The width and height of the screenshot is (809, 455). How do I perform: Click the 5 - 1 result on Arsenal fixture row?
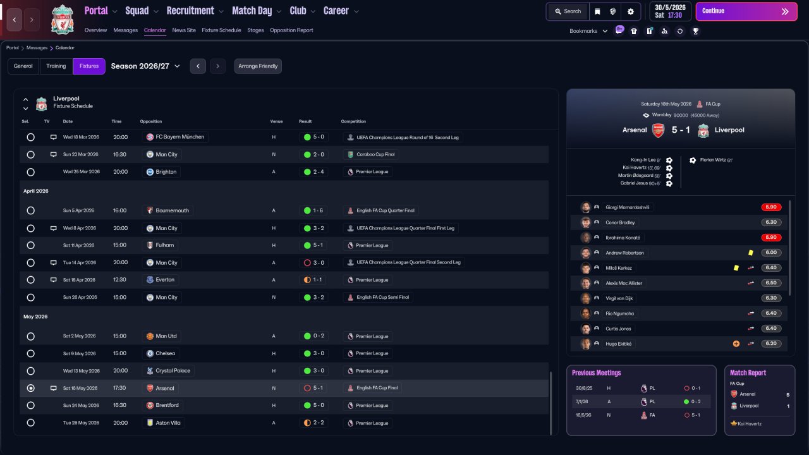coord(314,388)
